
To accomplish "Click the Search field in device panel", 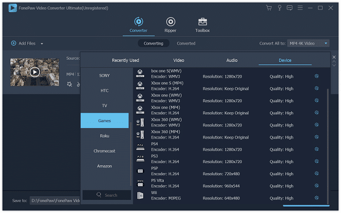I will [x=106, y=195].
